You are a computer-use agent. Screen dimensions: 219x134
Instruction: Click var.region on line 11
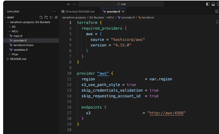click(161, 79)
